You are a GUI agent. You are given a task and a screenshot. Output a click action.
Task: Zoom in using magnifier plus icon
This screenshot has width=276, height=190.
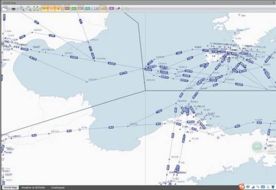click(22, 8)
